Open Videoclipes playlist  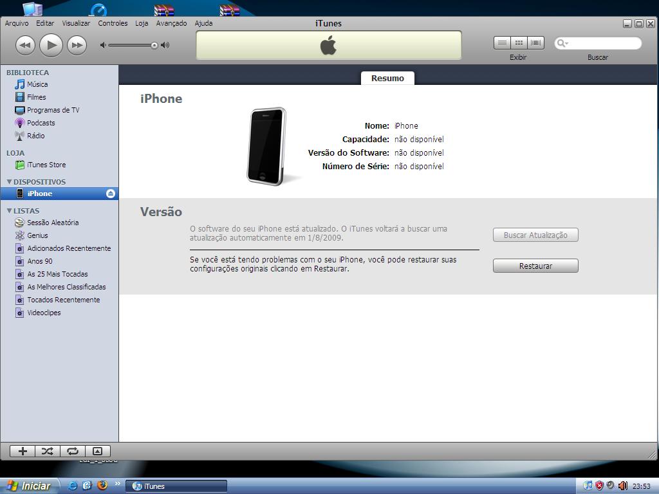point(59,313)
